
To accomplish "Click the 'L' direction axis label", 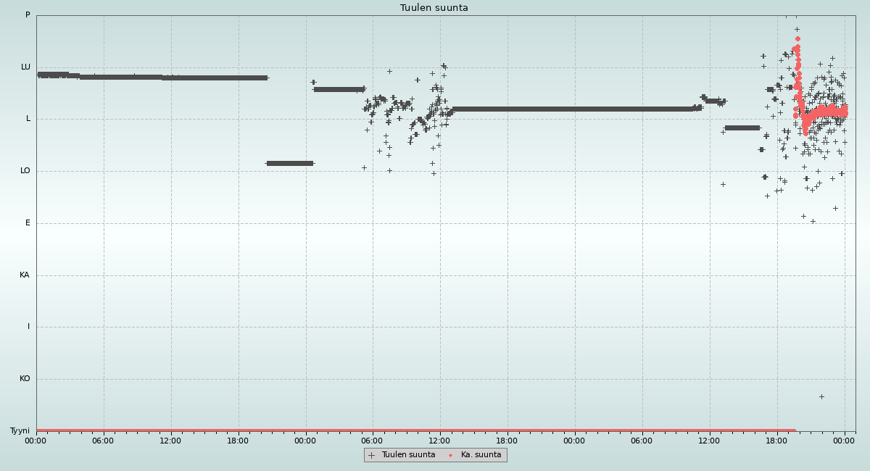I will coord(28,119).
